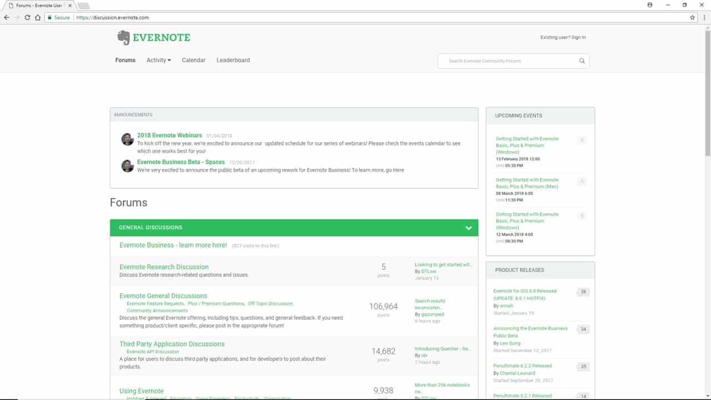Open the Leaderboard menu item
Screen dimensions: 711x400
233,60
